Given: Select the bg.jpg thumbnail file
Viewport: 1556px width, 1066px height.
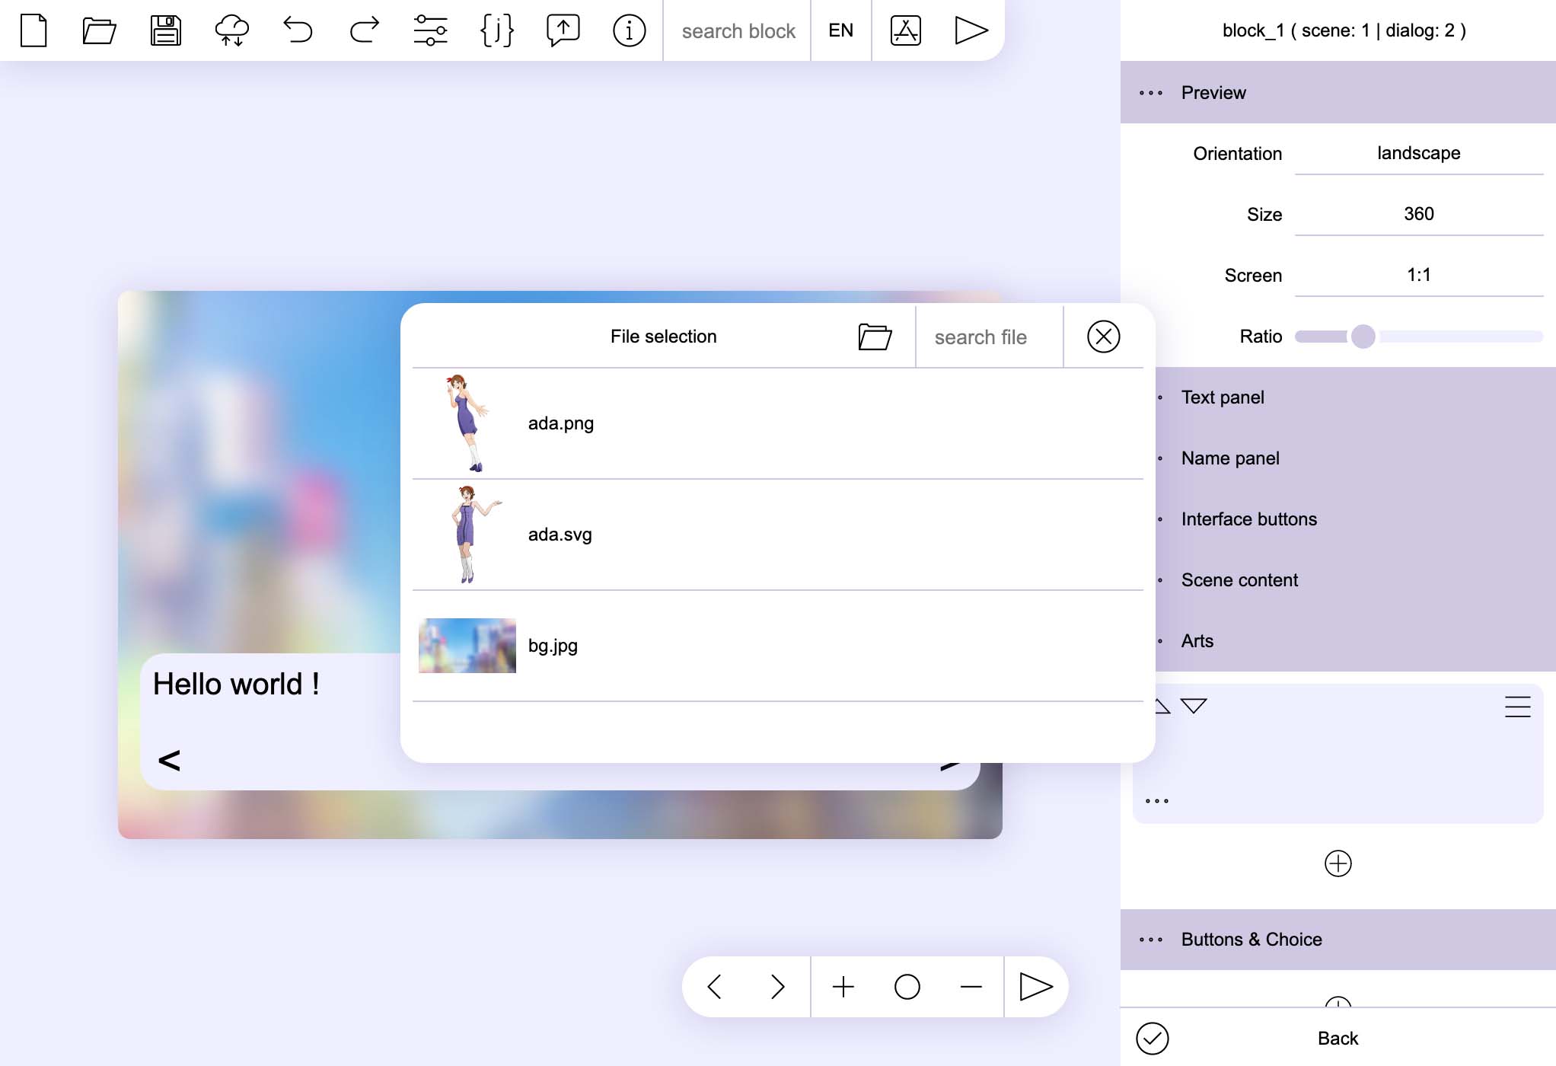Looking at the screenshot, I should coord(467,646).
